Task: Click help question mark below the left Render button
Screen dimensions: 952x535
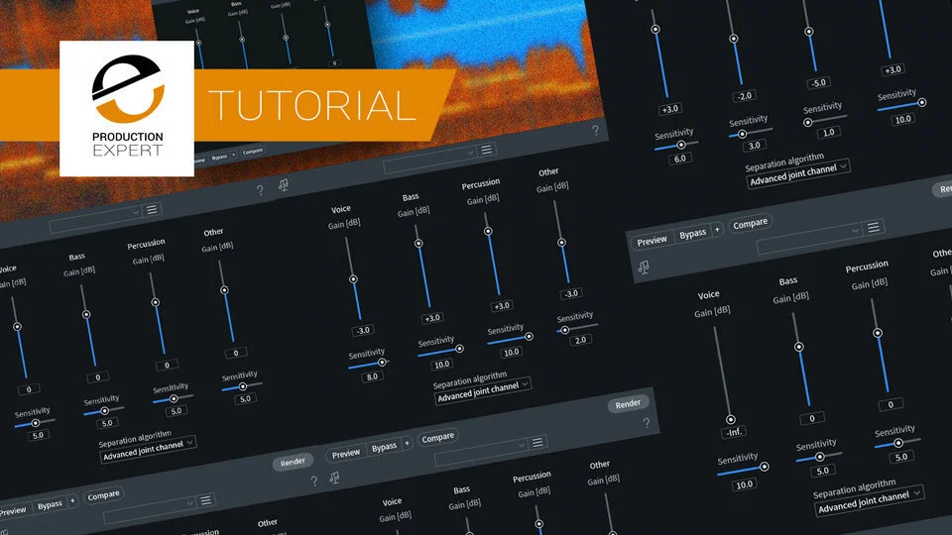Action: (x=313, y=481)
